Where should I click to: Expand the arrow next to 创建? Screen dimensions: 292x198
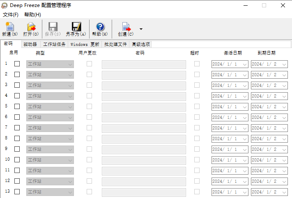tap(141, 29)
